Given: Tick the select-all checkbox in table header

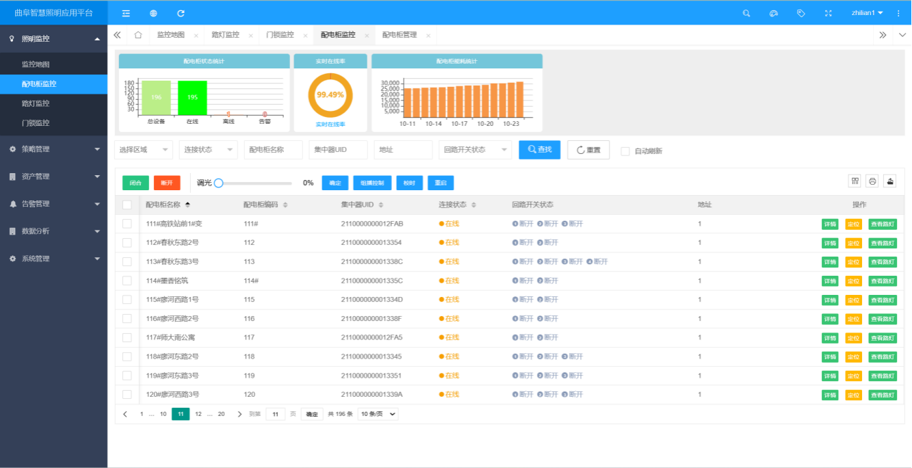Looking at the screenshot, I should (127, 205).
